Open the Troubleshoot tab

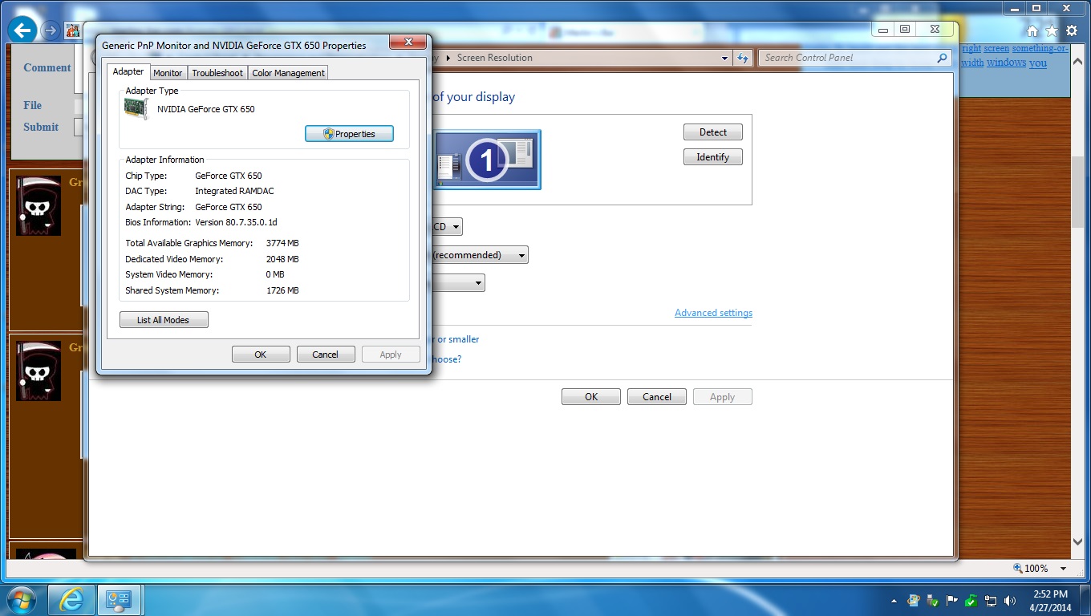(217, 73)
